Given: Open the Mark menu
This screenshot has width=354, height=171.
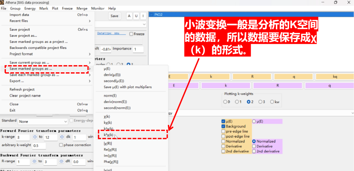Looking at the screenshot, I should click(44, 9).
